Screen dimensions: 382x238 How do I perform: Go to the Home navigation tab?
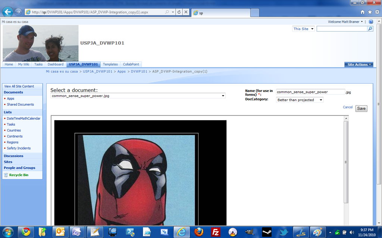(9, 64)
